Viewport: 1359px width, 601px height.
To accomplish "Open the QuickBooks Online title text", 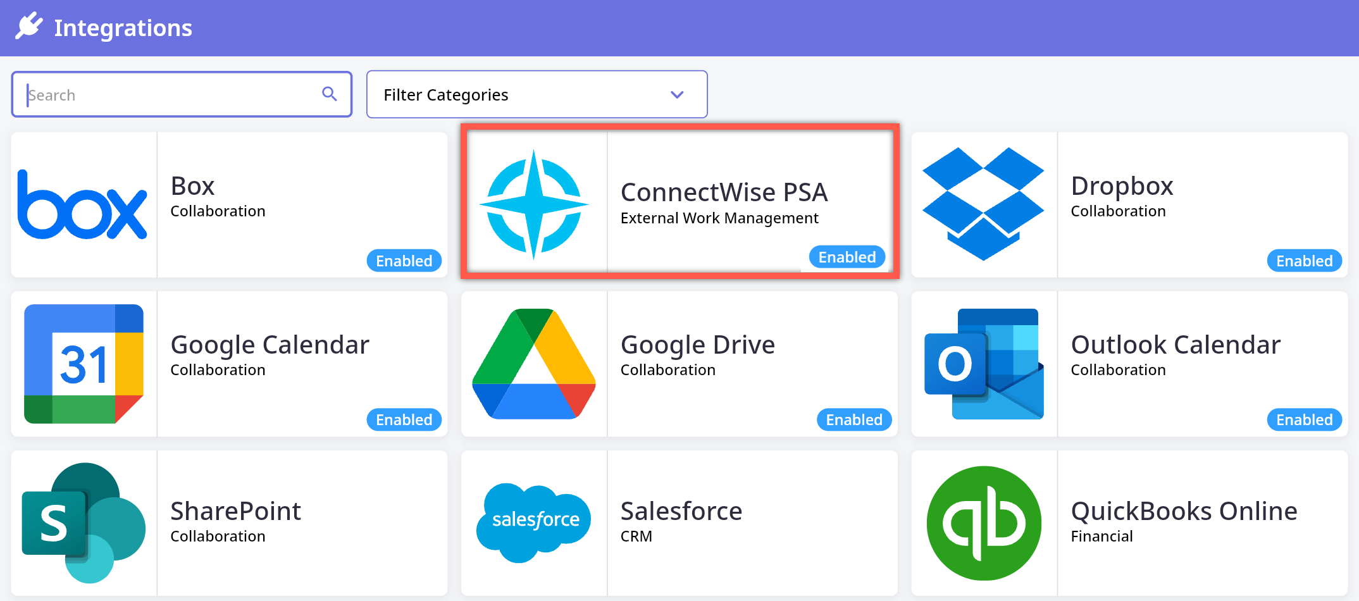I will click(1184, 511).
